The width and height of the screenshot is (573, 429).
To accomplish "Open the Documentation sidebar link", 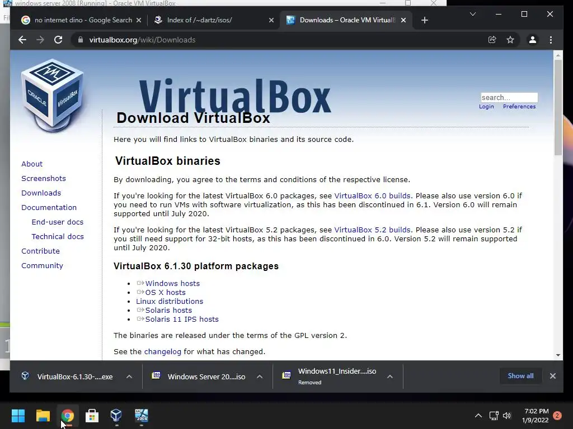I will tap(49, 208).
